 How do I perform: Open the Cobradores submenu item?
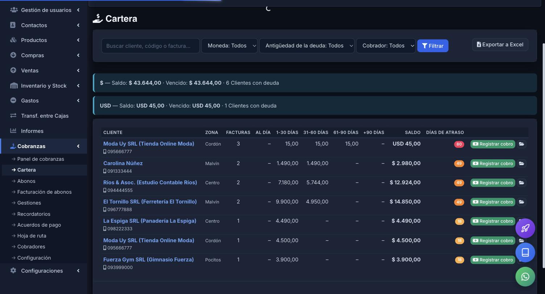pyautogui.click(x=31, y=247)
